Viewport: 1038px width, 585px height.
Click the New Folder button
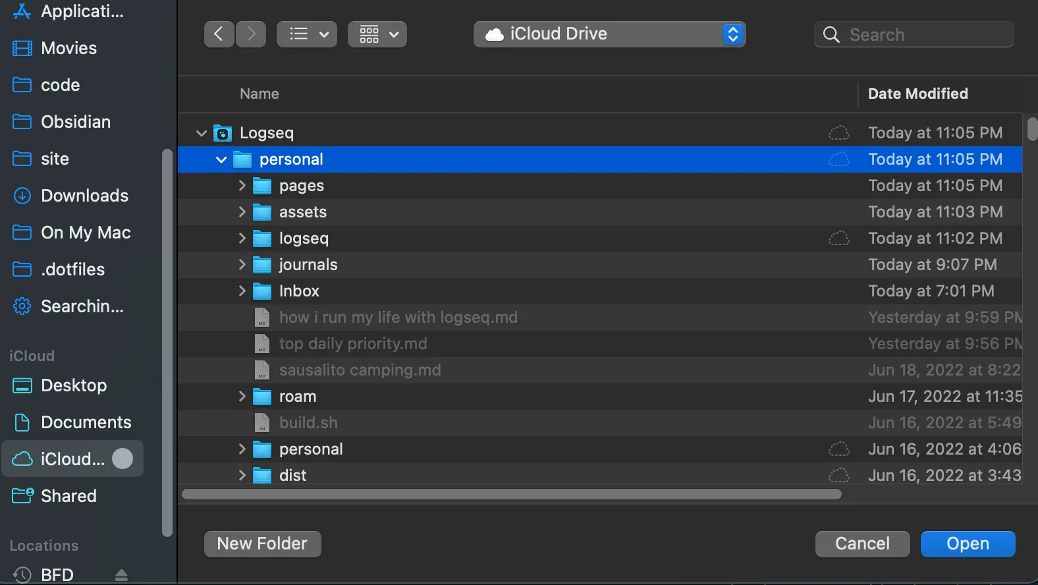point(263,544)
